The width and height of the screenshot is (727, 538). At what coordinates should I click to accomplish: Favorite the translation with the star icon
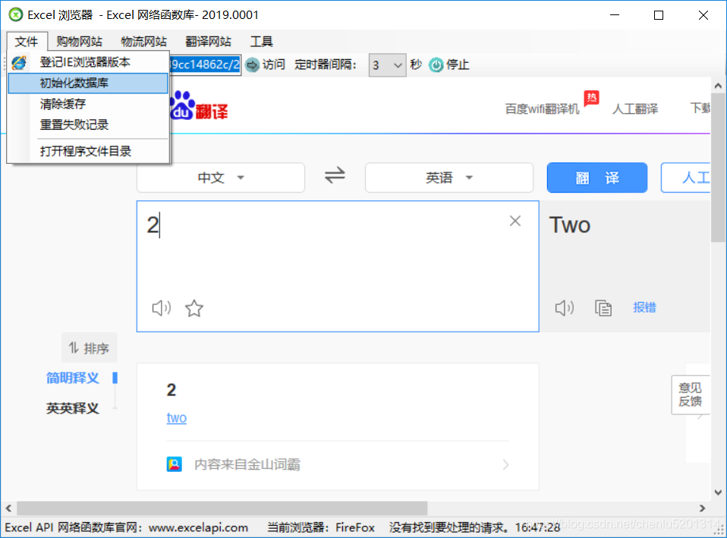click(194, 308)
